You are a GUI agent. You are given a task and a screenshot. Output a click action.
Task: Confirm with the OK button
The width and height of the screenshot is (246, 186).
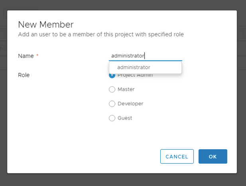pyautogui.click(x=213, y=156)
